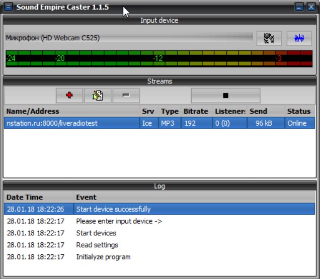Select log entry Please enter input device ->
This screenshot has height=279, width=320.
click(159, 221)
